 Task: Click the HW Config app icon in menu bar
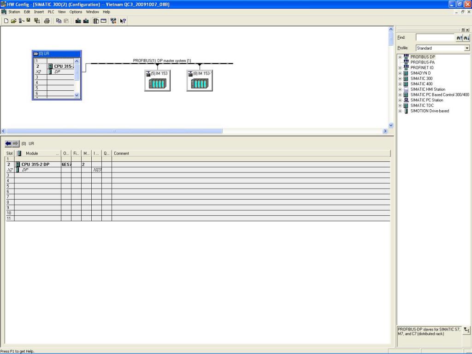coord(4,12)
